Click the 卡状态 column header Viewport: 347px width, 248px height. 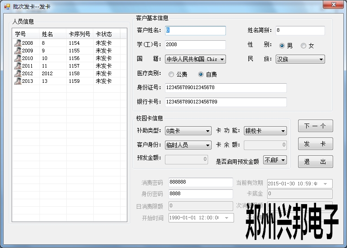point(104,34)
